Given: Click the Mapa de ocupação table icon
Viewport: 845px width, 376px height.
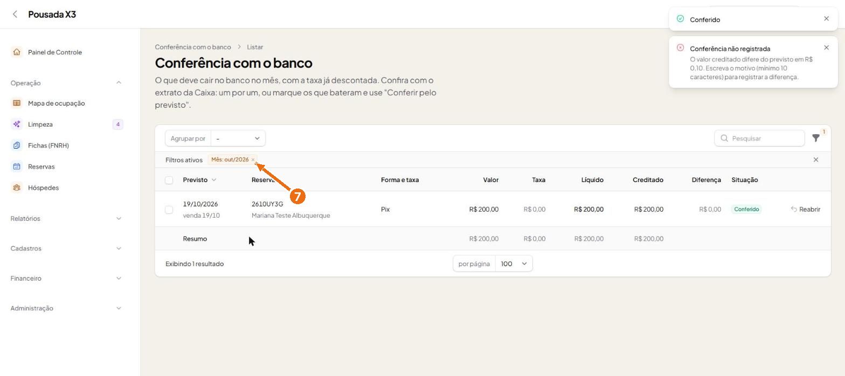Looking at the screenshot, I should click(x=17, y=103).
